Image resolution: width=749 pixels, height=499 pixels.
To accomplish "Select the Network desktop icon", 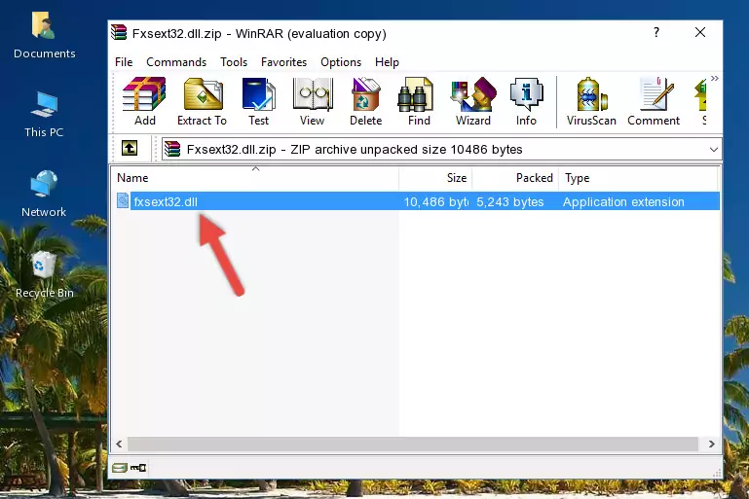I will click(x=44, y=194).
